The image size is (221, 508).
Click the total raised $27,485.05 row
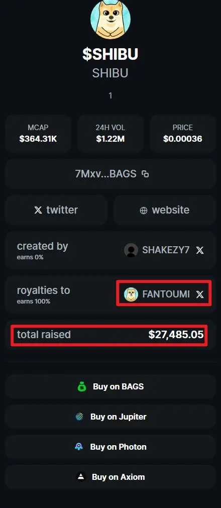(111, 335)
